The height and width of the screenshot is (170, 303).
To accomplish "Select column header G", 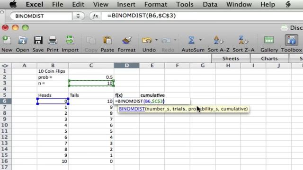I will [x=203, y=66].
